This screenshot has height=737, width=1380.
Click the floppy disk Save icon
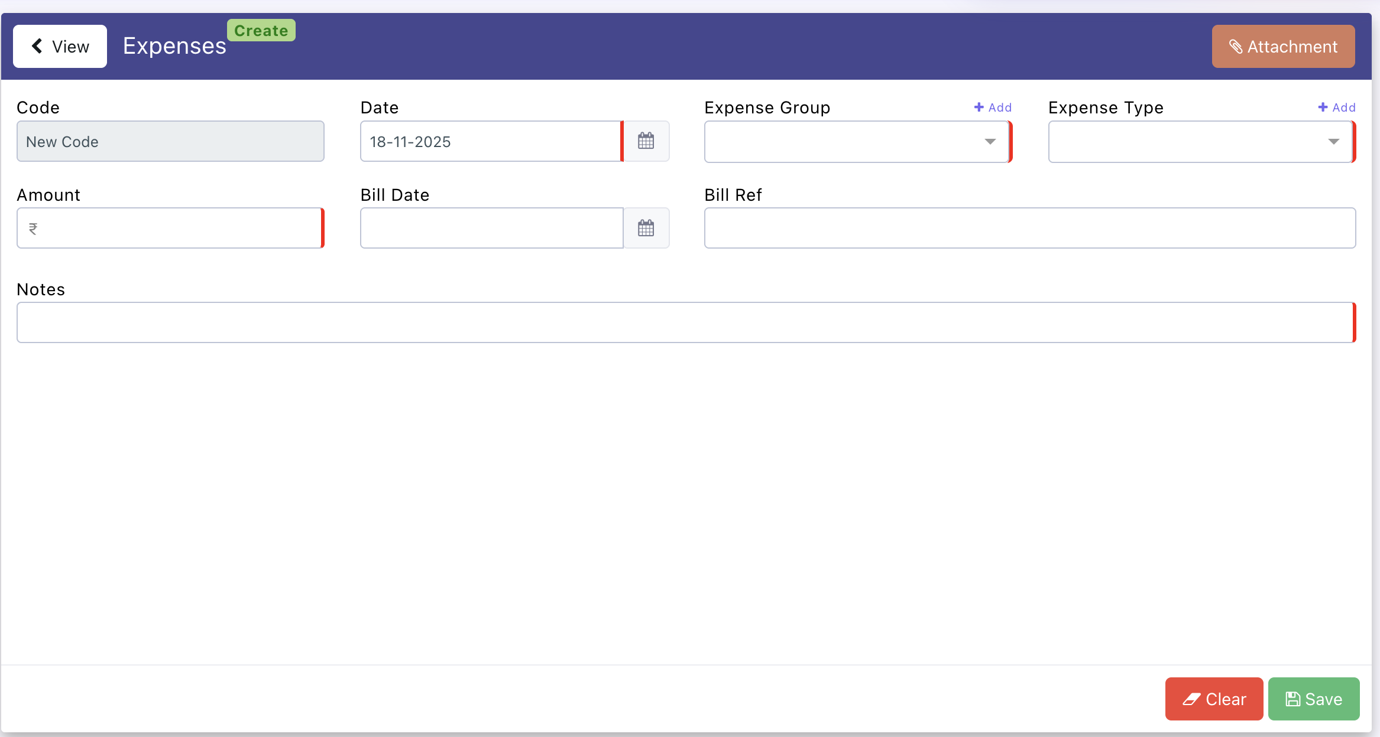click(x=1293, y=699)
